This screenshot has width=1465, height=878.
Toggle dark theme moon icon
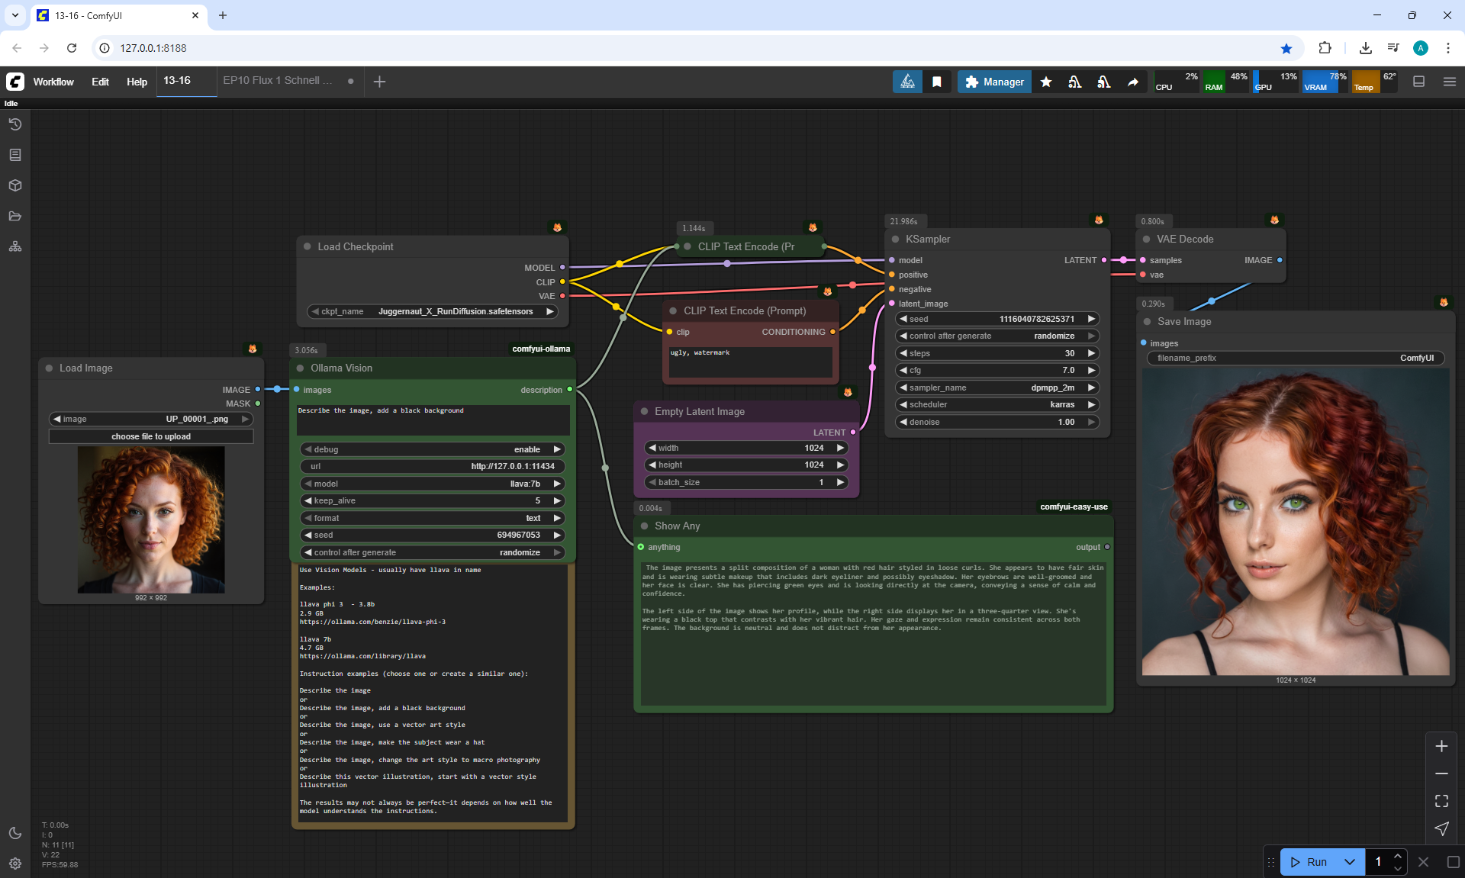click(15, 833)
